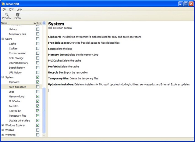Screen dimensions: 195x142
Task: Open the Edit menu
Action: point(12,9)
